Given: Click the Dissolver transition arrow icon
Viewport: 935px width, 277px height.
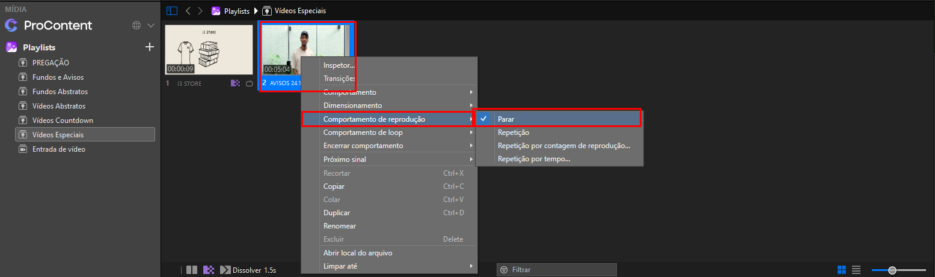Looking at the screenshot, I should pos(225,270).
